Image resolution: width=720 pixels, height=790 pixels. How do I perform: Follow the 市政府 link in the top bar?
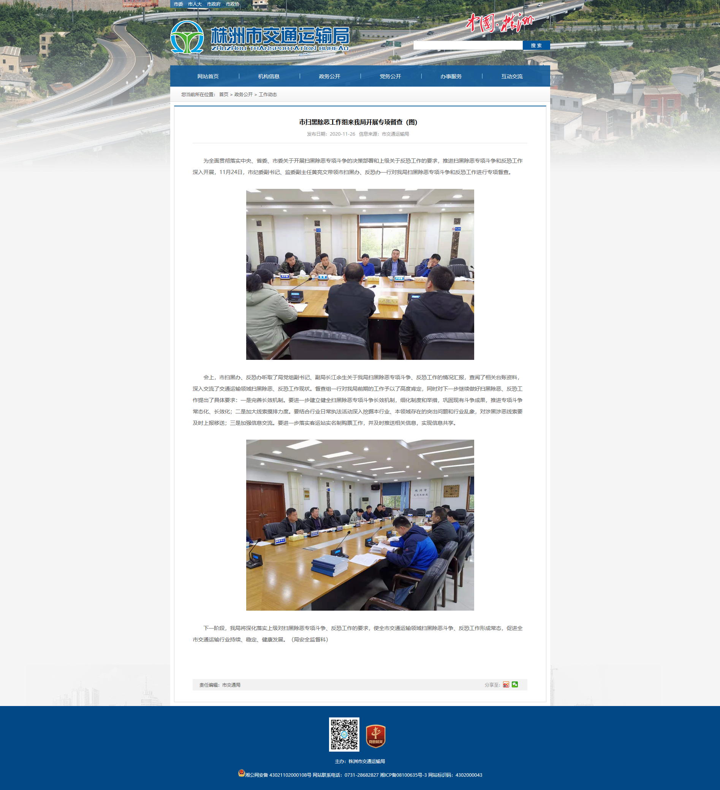[214, 4]
